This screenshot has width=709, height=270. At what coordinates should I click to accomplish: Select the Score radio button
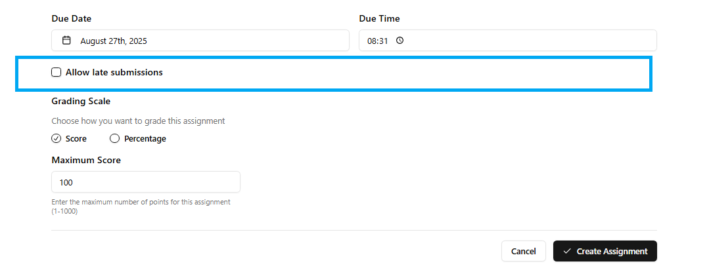[57, 139]
